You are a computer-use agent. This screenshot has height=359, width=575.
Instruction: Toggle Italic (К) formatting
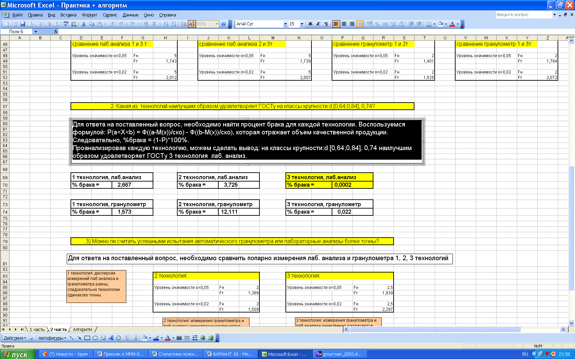(x=318, y=24)
